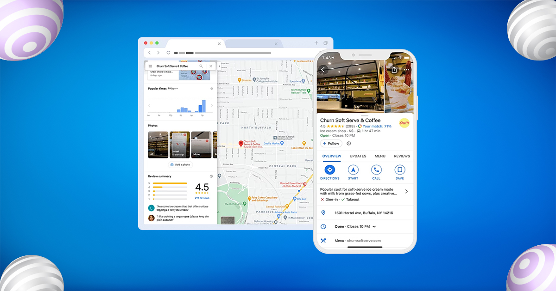This screenshot has width=556, height=291.
Task: Collapse the Maps side panel arrow
Action: (x=219, y=66)
